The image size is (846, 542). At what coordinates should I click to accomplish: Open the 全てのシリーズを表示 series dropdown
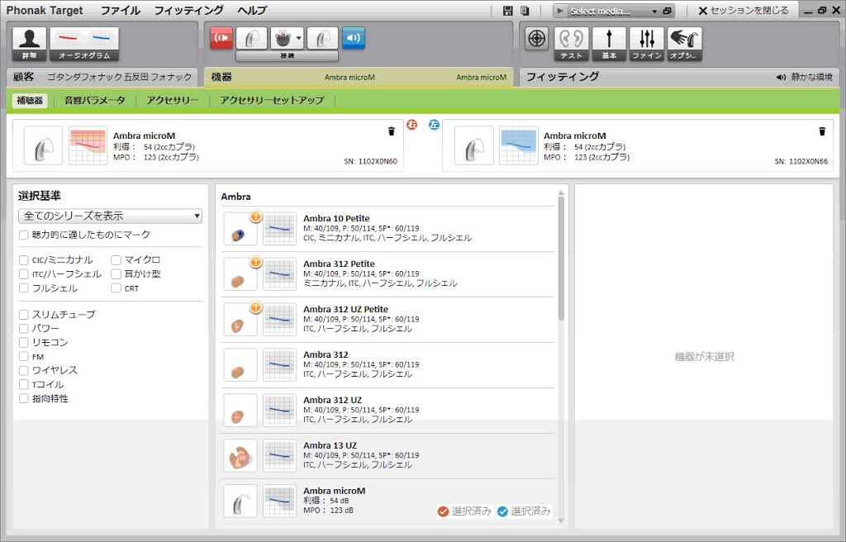coord(110,216)
